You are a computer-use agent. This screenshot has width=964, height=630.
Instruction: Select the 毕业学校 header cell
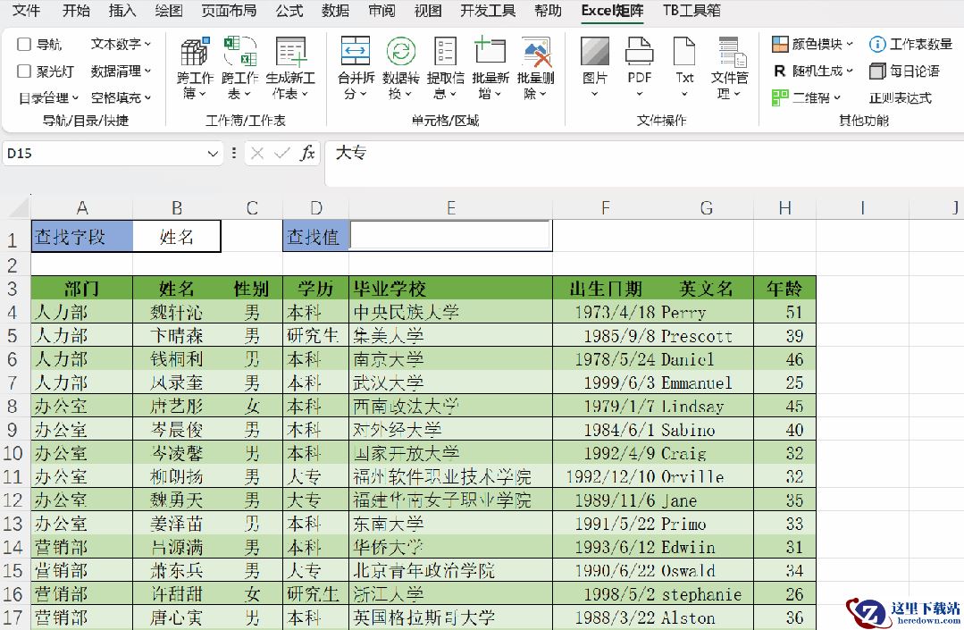[450, 289]
